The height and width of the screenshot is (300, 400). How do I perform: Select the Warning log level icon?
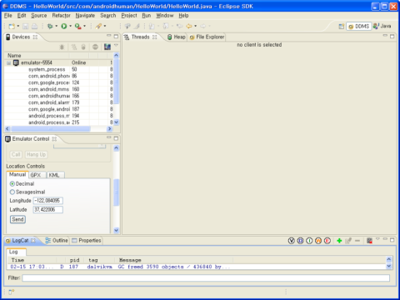point(318,241)
